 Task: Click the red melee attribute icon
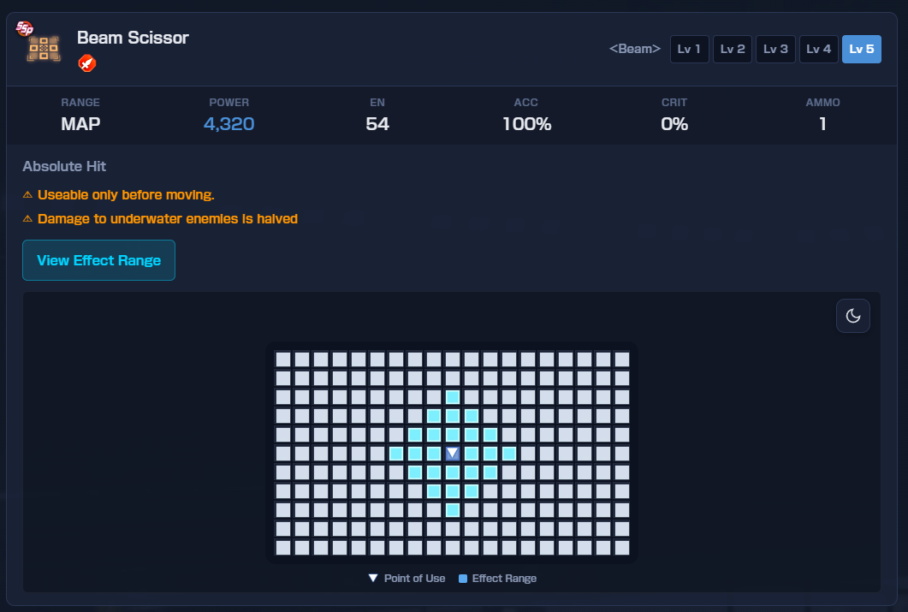click(86, 62)
